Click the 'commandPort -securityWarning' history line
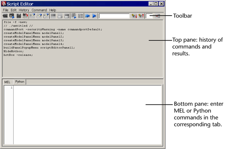 point(53,29)
